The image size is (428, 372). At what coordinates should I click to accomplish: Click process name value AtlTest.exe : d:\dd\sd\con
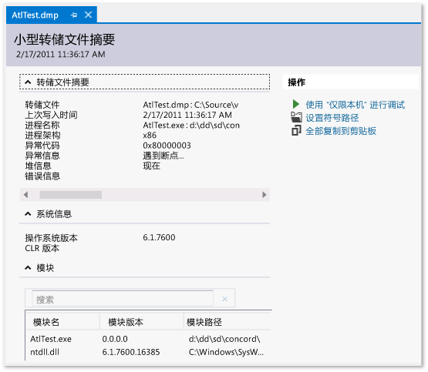point(191,125)
